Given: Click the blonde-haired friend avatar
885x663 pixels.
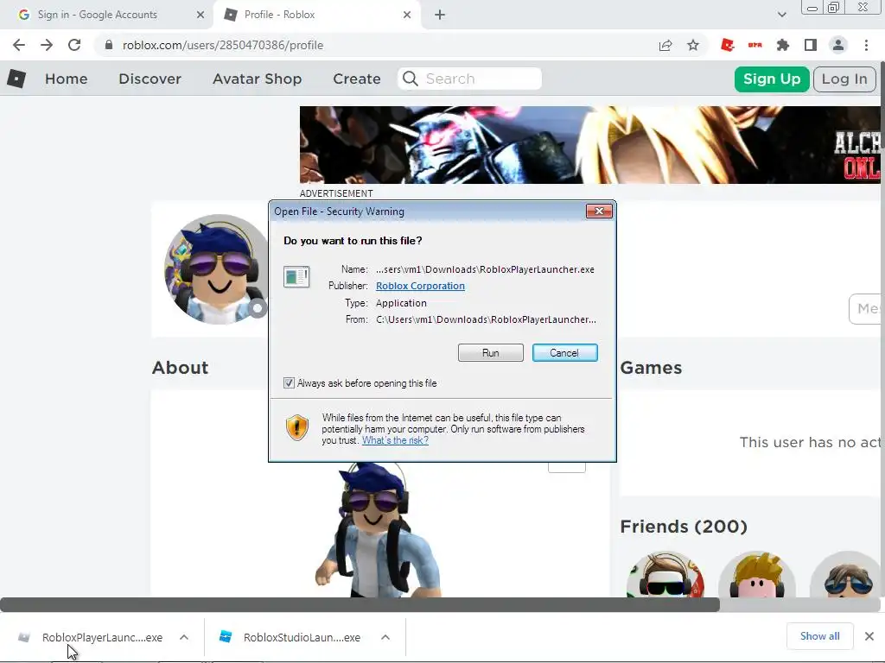Looking at the screenshot, I should (757, 575).
